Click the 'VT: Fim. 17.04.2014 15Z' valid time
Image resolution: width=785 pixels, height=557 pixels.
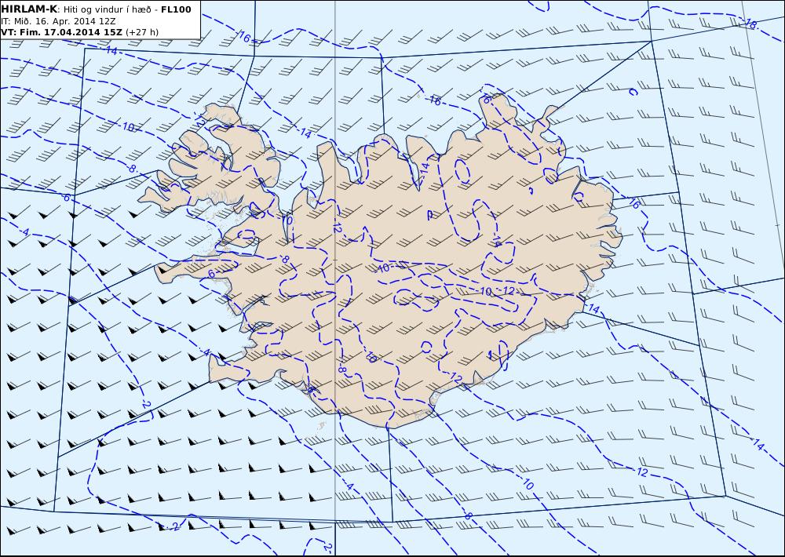pos(61,32)
